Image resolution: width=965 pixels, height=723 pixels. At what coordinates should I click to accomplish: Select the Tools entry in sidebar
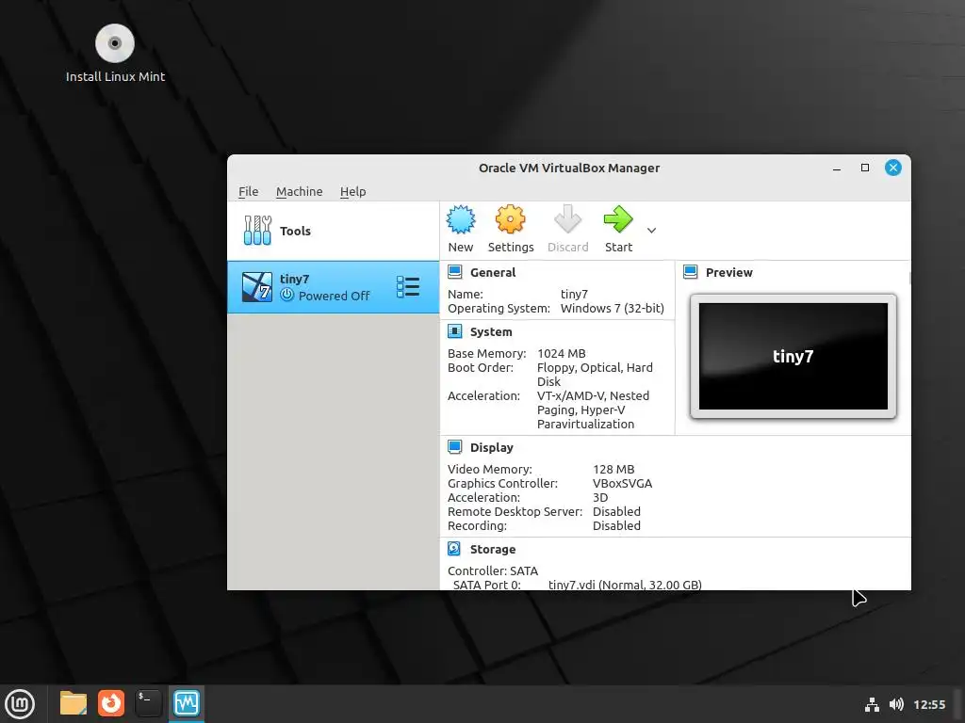(333, 231)
